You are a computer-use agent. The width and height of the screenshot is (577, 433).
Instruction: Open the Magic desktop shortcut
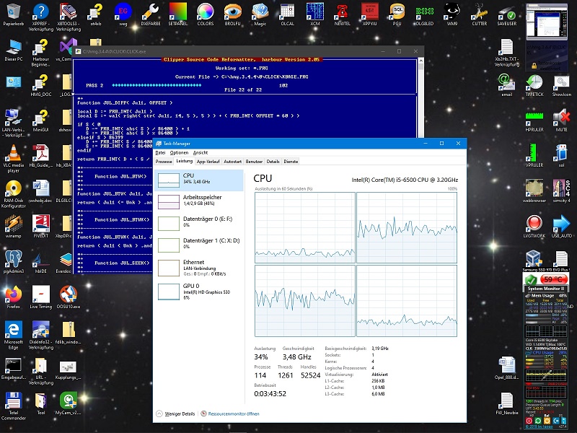(x=260, y=14)
